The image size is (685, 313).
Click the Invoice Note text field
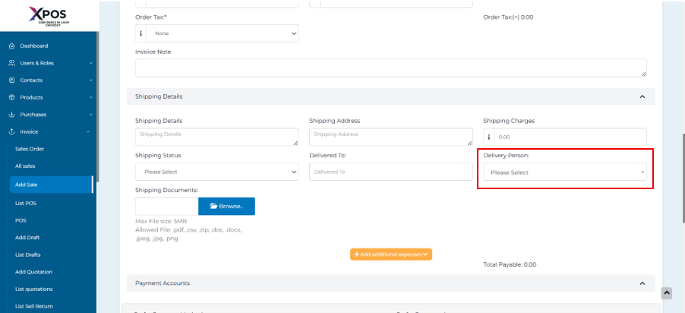pos(390,68)
